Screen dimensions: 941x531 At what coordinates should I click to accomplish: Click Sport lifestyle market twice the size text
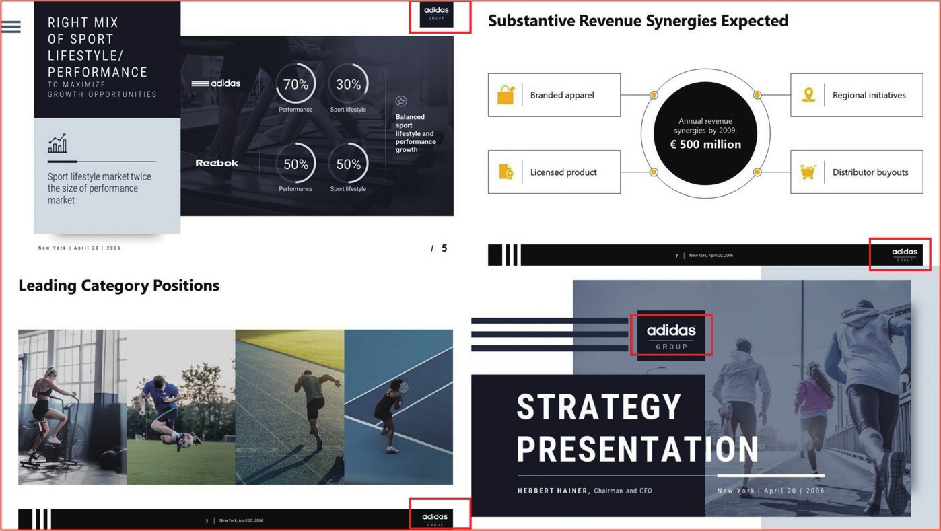click(100, 188)
